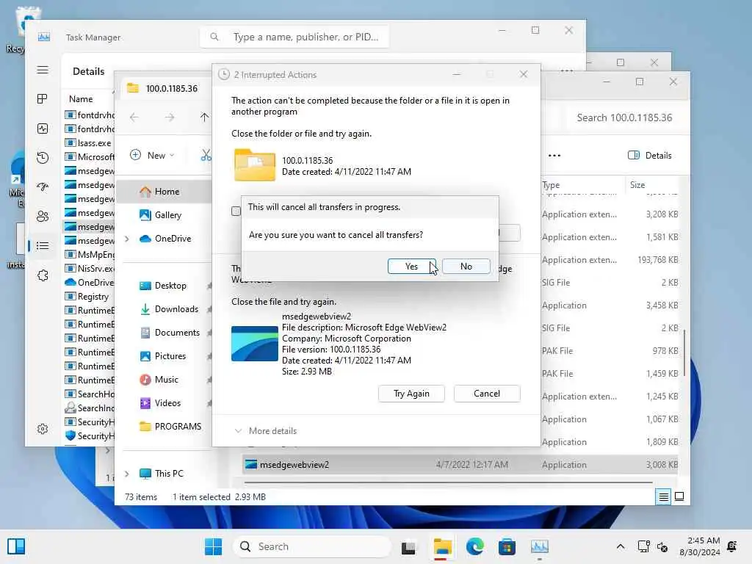Open App history icon in Task Manager

pos(43,158)
